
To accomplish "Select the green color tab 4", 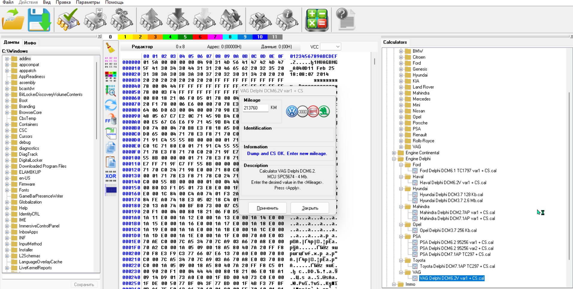I will coord(170,37).
